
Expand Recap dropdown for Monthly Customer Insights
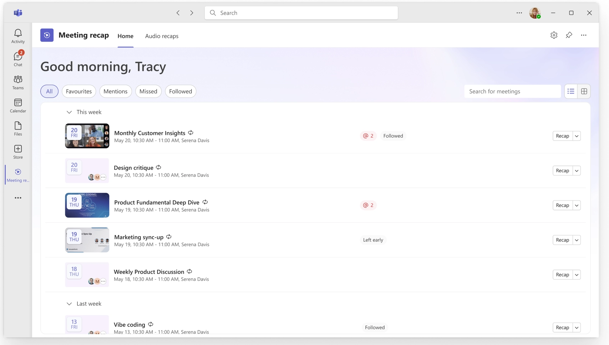tap(577, 136)
